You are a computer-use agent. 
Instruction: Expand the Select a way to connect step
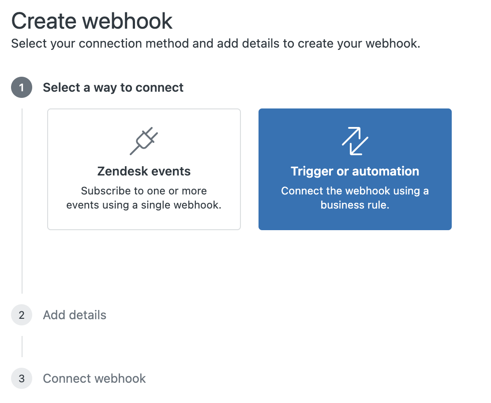click(x=113, y=87)
